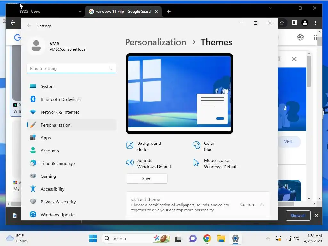The image size is (328, 246).
Task: Click the VM6 profile avatar
Action: pyautogui.click(x=36, y=46)
